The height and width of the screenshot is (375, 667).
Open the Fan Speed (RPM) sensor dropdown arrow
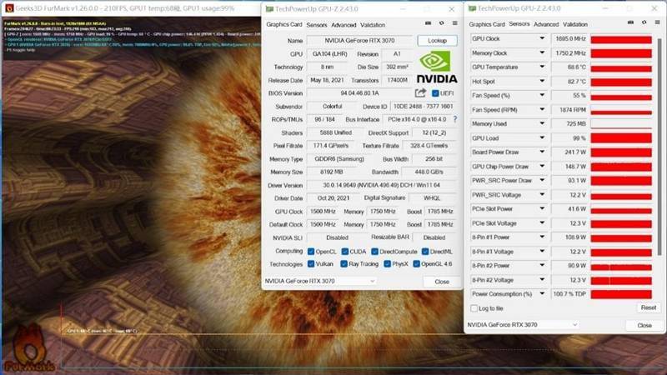point(542,109)
